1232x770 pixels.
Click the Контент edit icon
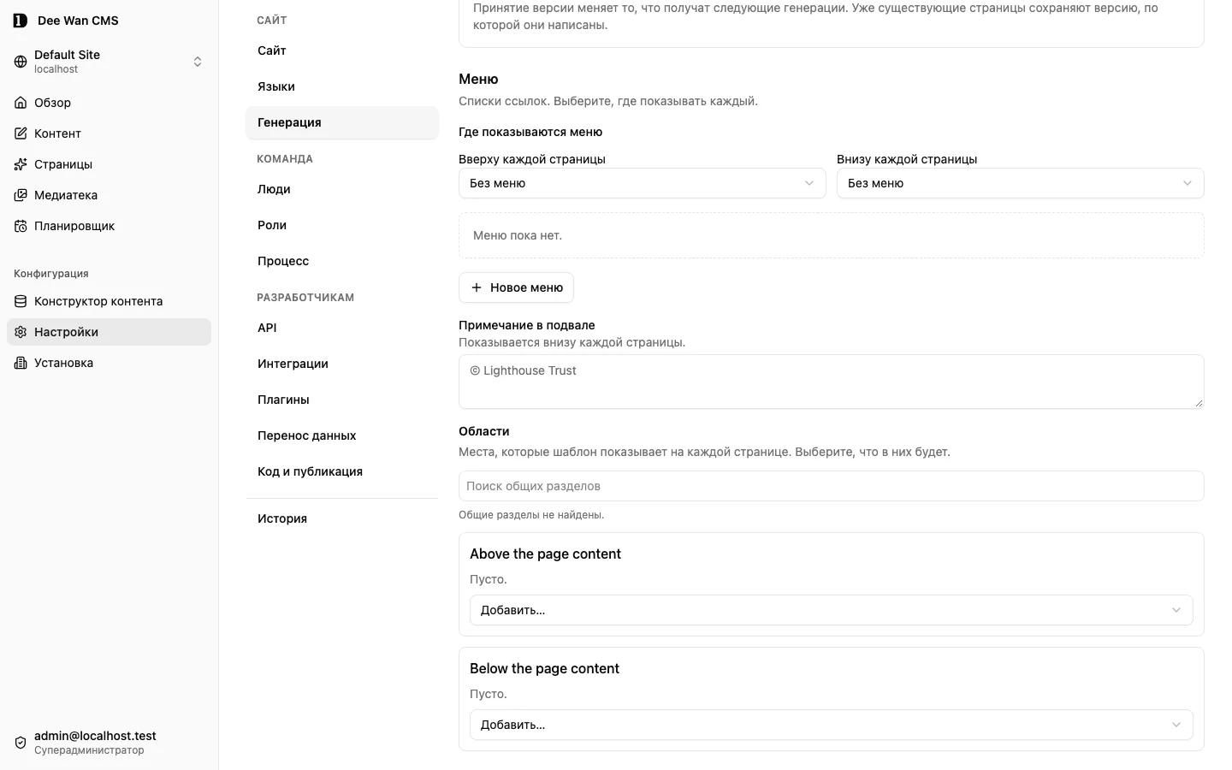(21, 133)
